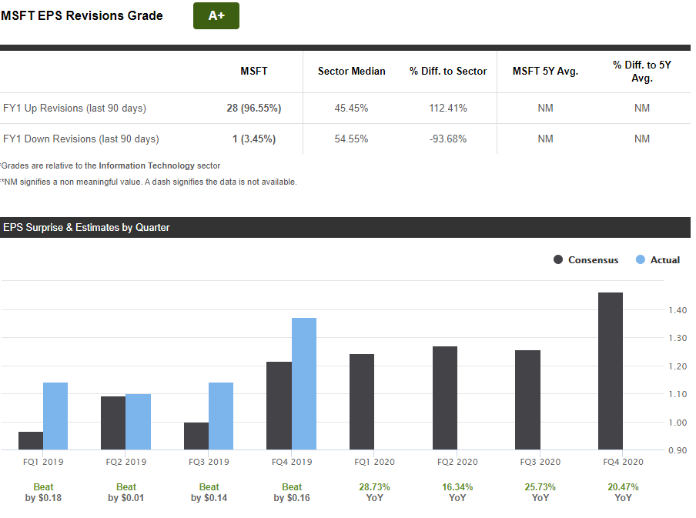Viewport: 696px width, 518px height.
Task: Click the FQ1 2020 consensus bar
Action: click(x=362, y=402)
